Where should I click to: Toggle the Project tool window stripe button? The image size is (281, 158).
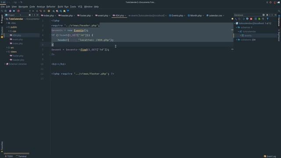(2, 19)
